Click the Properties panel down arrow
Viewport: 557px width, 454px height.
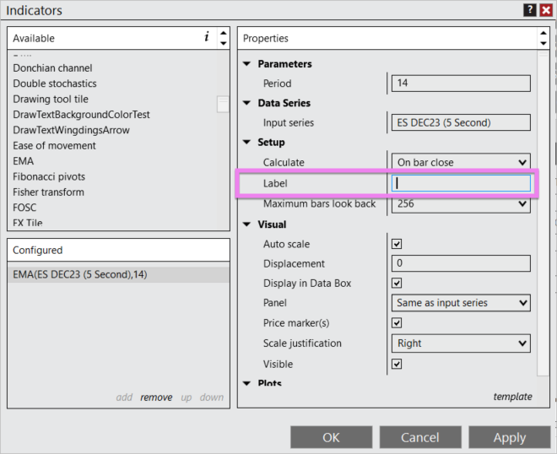click(x=543, y=43)
